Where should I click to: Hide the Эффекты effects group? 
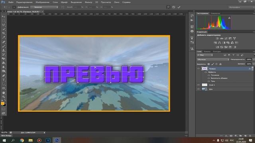(206, 72)
